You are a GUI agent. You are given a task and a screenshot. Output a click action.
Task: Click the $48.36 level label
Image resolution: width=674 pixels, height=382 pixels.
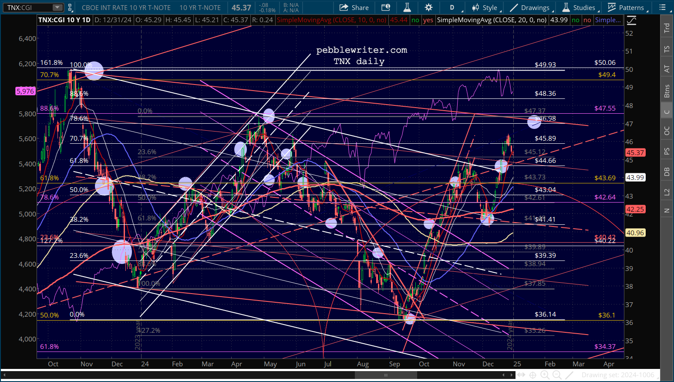(x=546, y=93)
